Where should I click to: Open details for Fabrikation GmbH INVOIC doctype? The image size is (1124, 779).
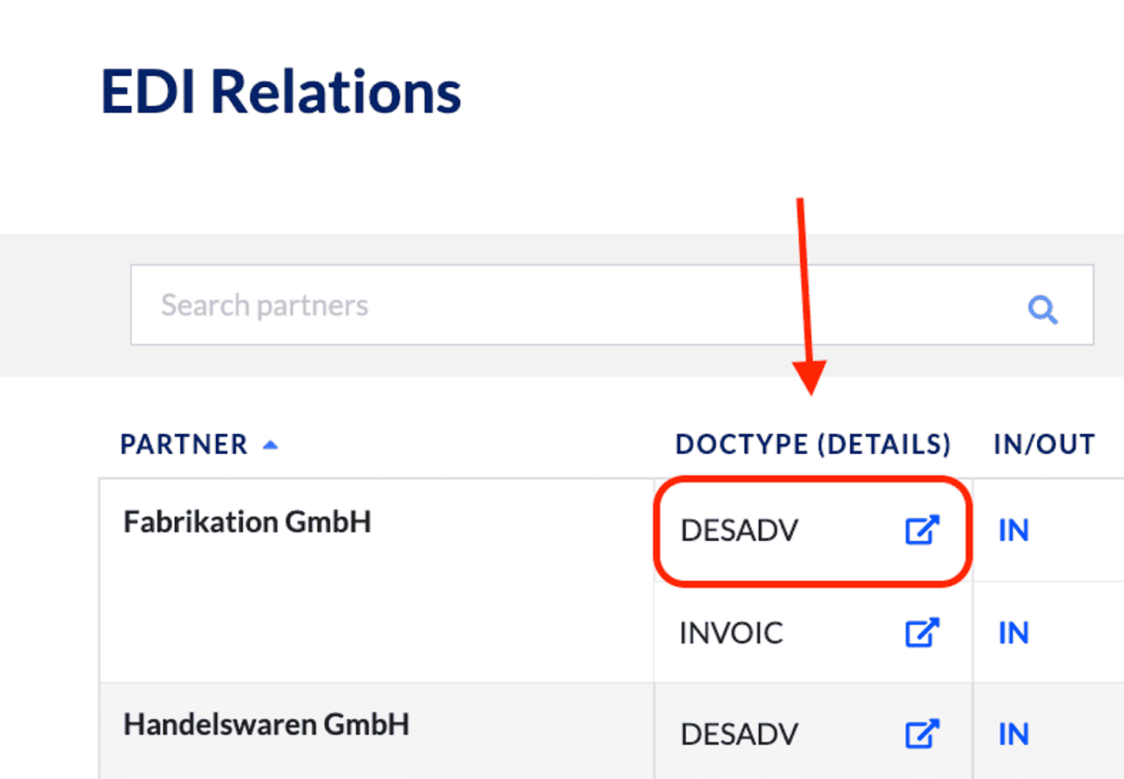click(921, 633)
